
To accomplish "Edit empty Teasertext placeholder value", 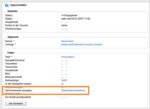I will point(64,64).
